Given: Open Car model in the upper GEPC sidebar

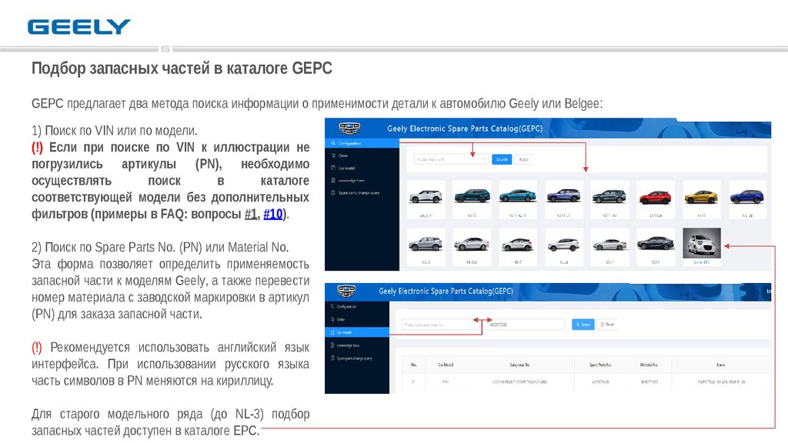Looking at the screenshot, I should (x=347, y=168).
